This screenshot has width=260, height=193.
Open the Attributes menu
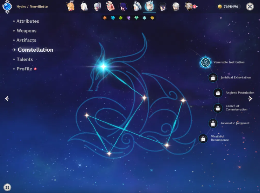click(x=28, y=21)
